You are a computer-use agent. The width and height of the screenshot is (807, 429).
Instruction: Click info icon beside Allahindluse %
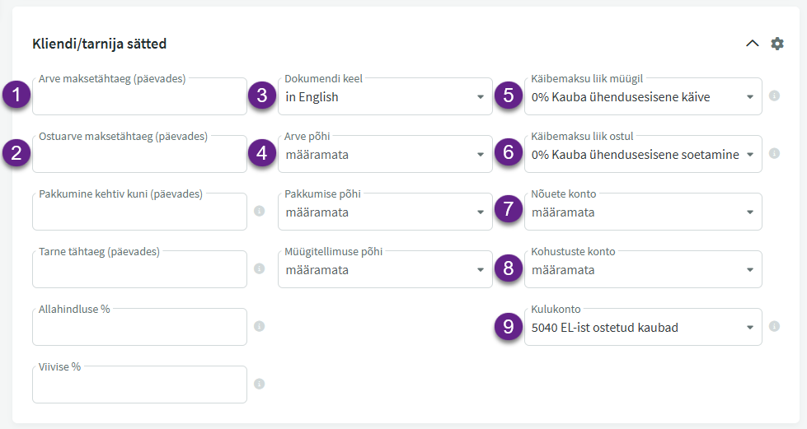(x=259, y=327)
